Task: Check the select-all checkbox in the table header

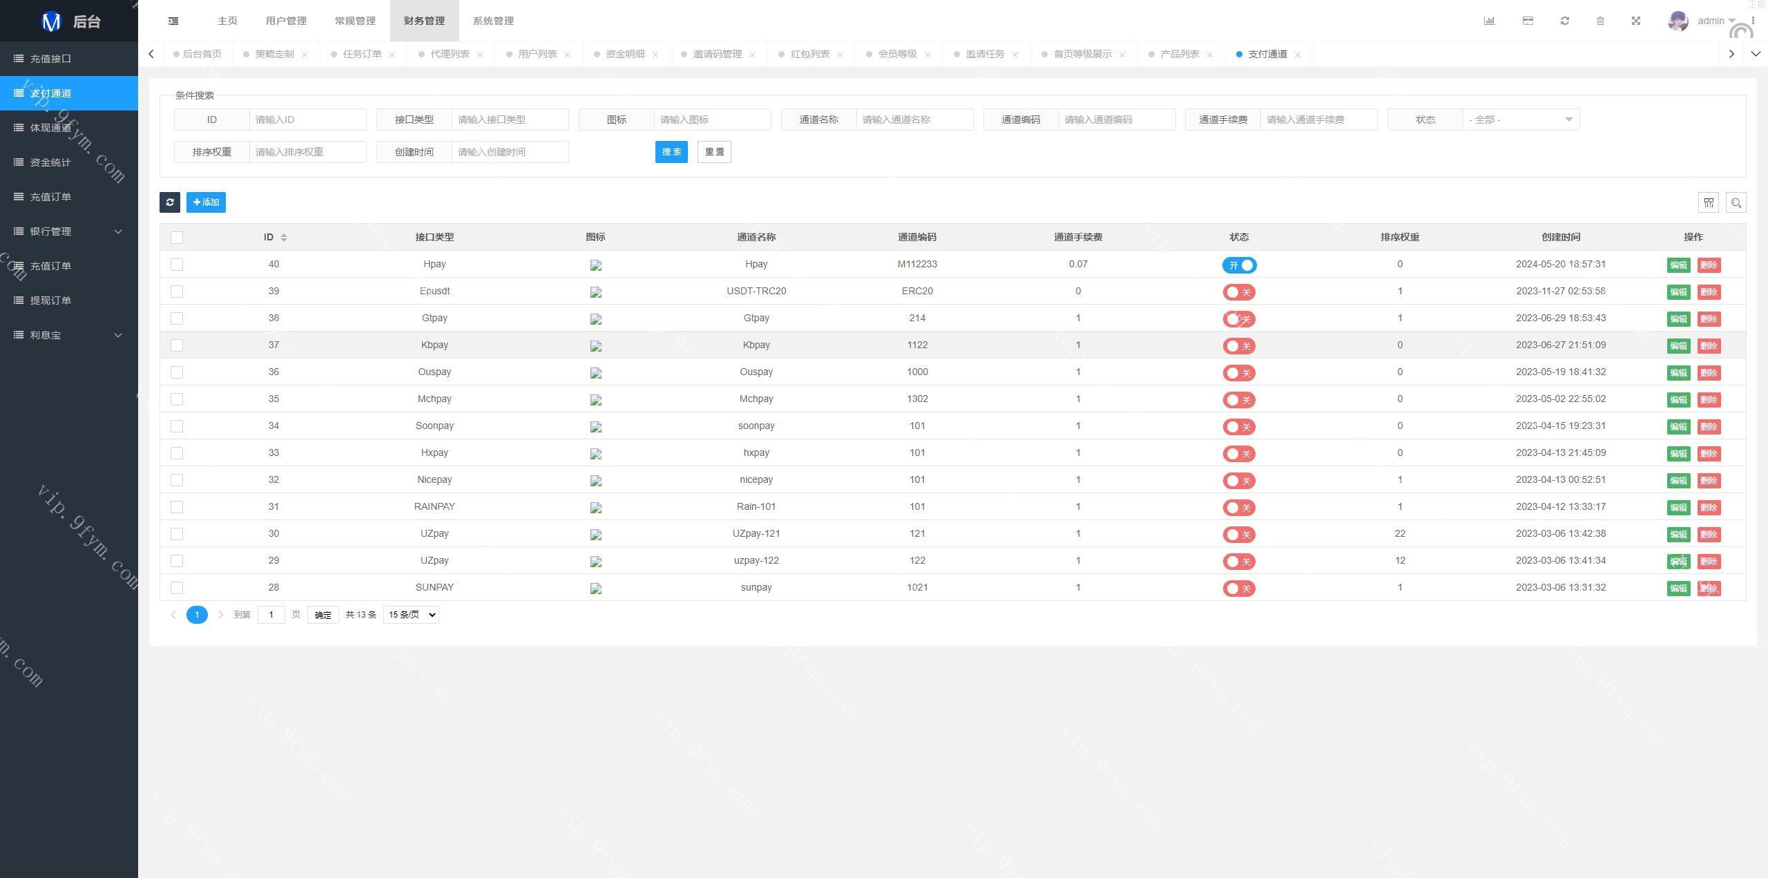Action: pos(177,238)
